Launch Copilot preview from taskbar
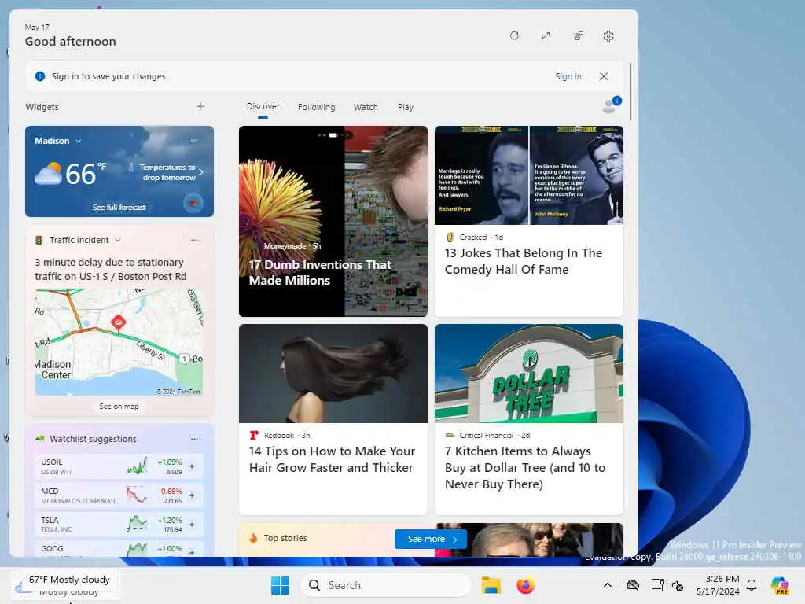Screen dimensions: 805x604 [780, 585]
